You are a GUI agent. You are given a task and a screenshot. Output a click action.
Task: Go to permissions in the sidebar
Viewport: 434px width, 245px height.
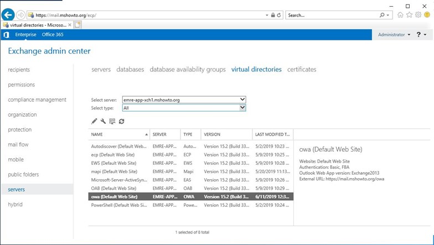tap(21, 85)
